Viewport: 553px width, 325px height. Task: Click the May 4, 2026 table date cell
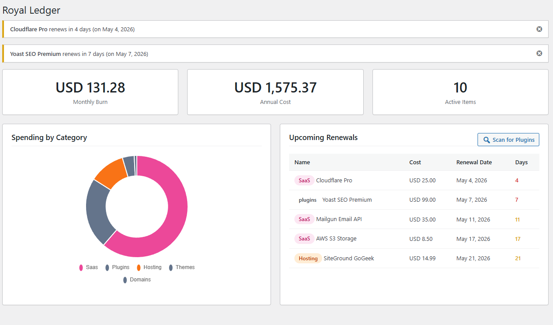(472, 181)
